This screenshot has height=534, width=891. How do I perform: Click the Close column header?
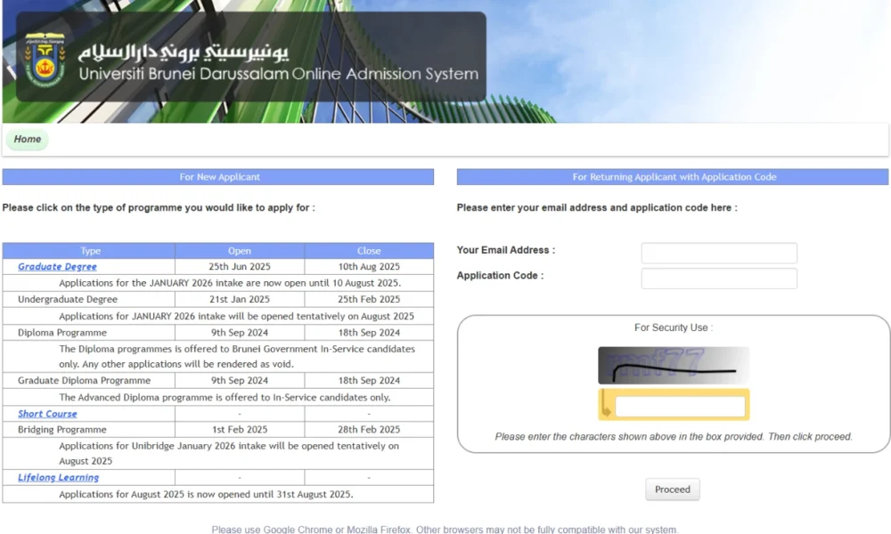pos(369,251)
